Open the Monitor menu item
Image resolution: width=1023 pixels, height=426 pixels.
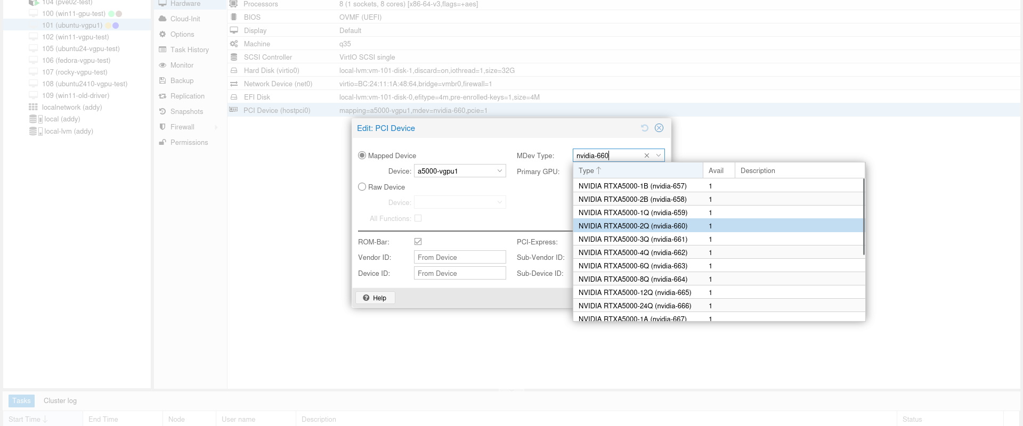190,65
